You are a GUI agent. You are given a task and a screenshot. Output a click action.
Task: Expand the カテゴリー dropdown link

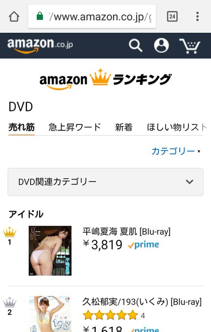click(x=176, y=151)
